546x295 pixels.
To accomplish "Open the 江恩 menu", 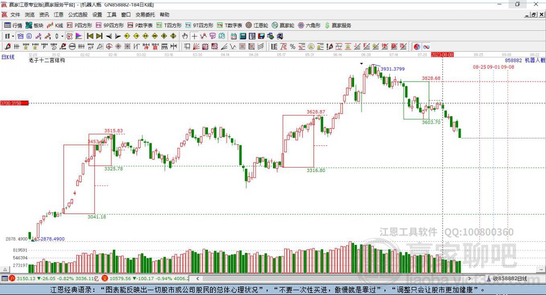I will (x=59, y=14).
